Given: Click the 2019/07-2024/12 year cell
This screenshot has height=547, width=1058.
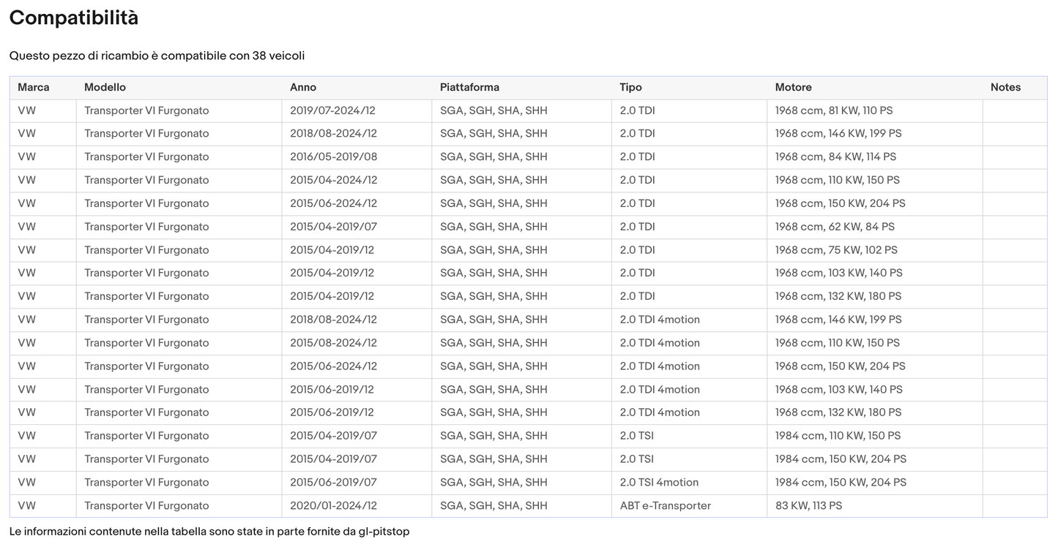Looking at the screenshot, I should click(x=333, y=110).
